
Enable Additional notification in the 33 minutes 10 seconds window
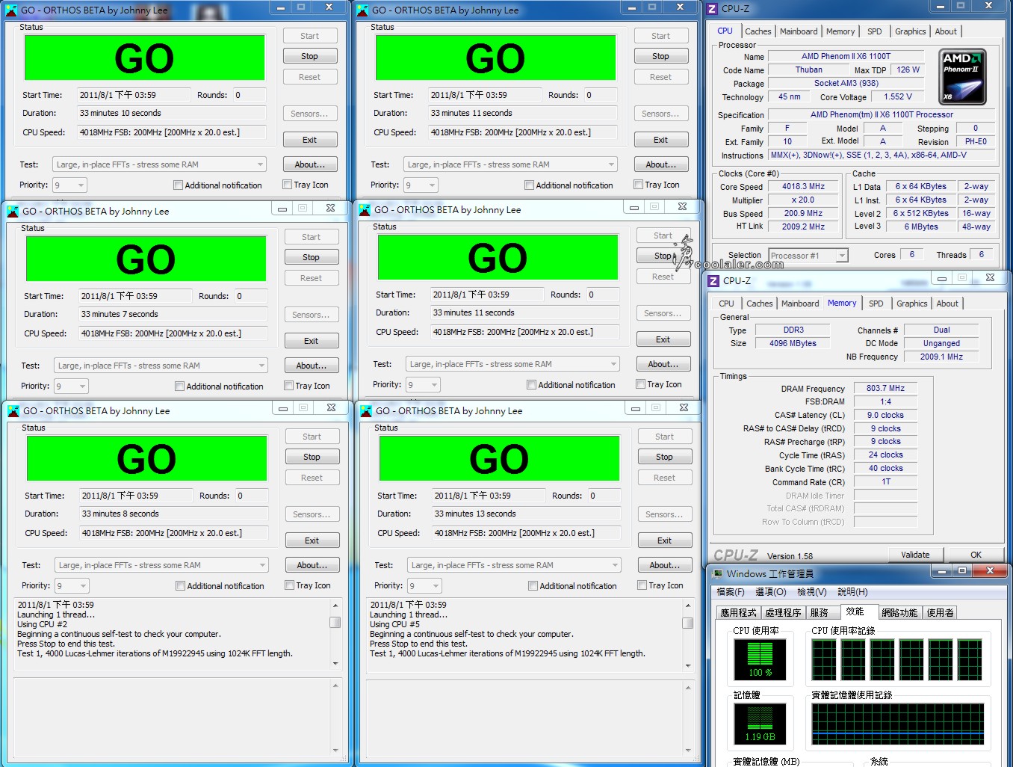tap(178, 185)
